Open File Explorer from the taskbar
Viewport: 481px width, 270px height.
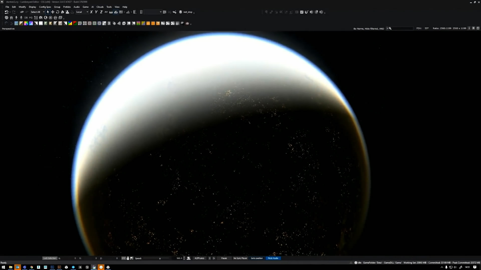(11, 267)
